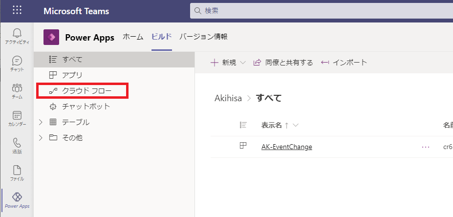
Task: Open Chat in the Teams sidebar
Action: [17, 64]
